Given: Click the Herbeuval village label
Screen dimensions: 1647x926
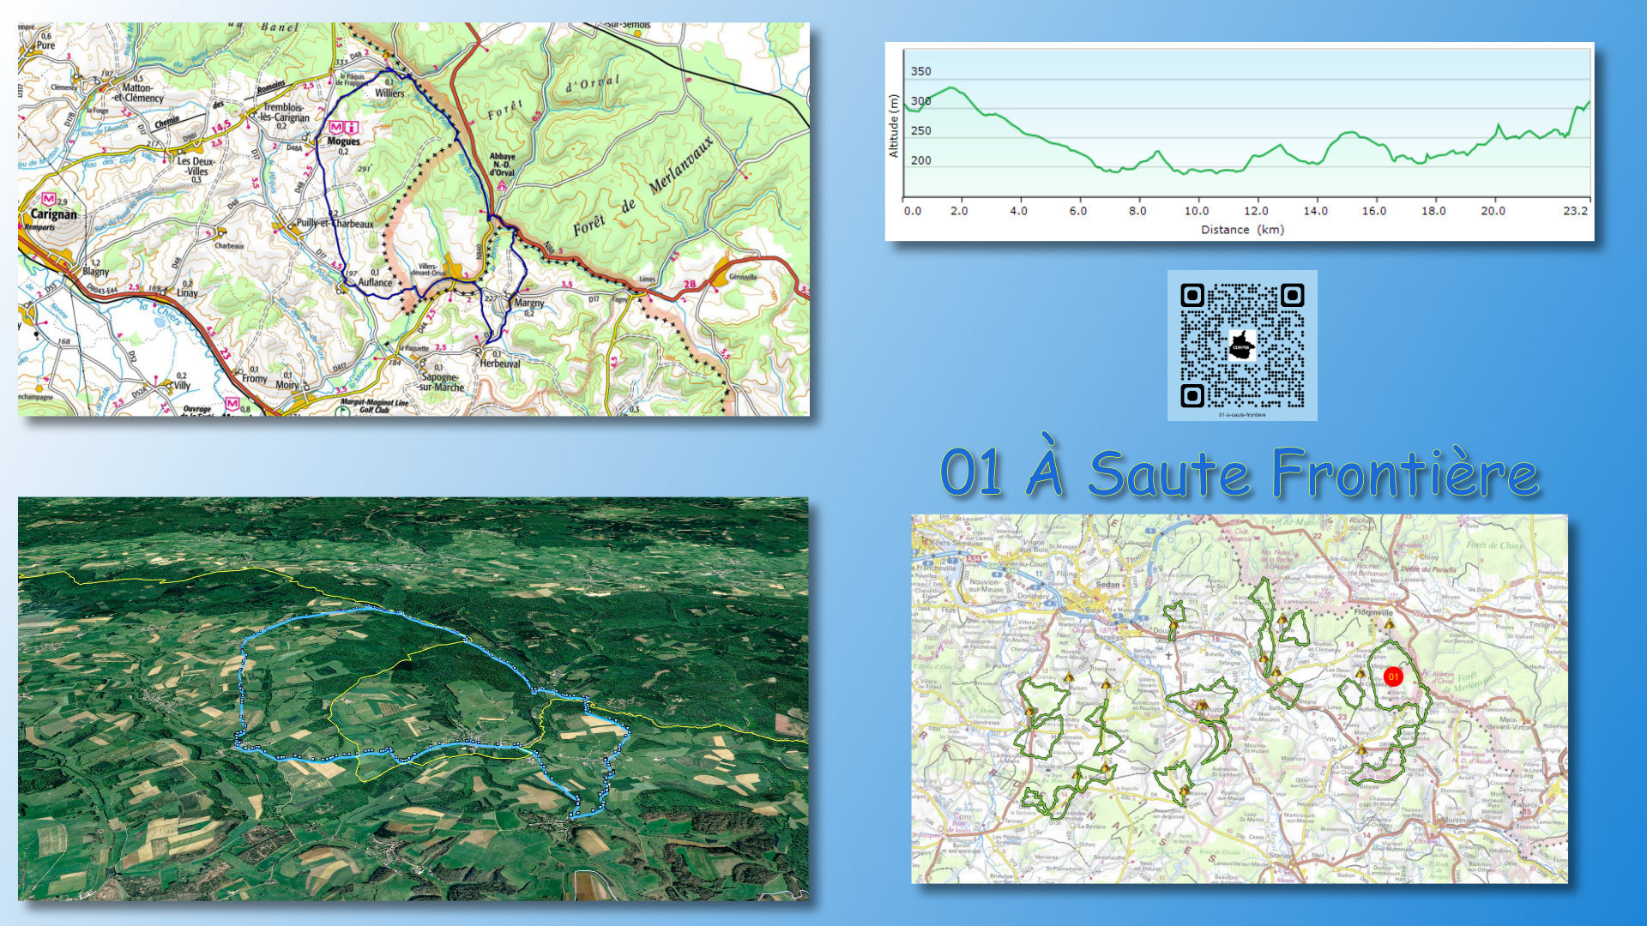Looking at the screenshot, I should (x=500, y=364).
